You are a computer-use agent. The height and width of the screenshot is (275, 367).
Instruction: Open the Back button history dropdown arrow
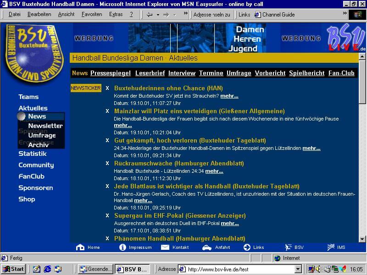click(158, 15)
